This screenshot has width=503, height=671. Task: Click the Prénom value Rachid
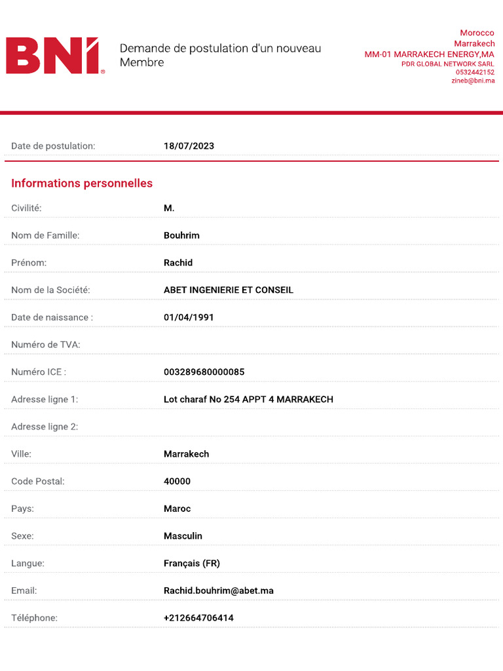(178, 263)
